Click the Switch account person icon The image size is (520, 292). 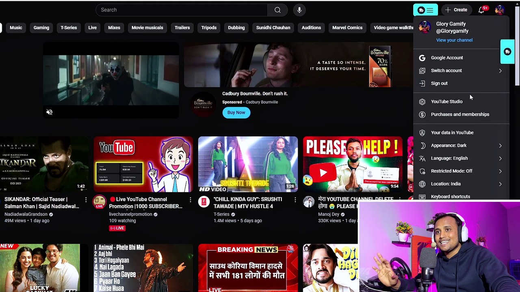click(422, 71)
